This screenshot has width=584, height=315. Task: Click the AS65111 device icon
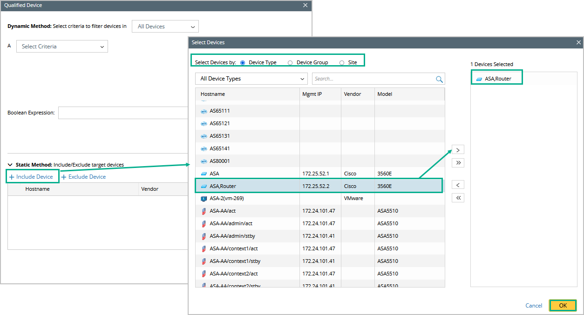[x=204, y=111]
